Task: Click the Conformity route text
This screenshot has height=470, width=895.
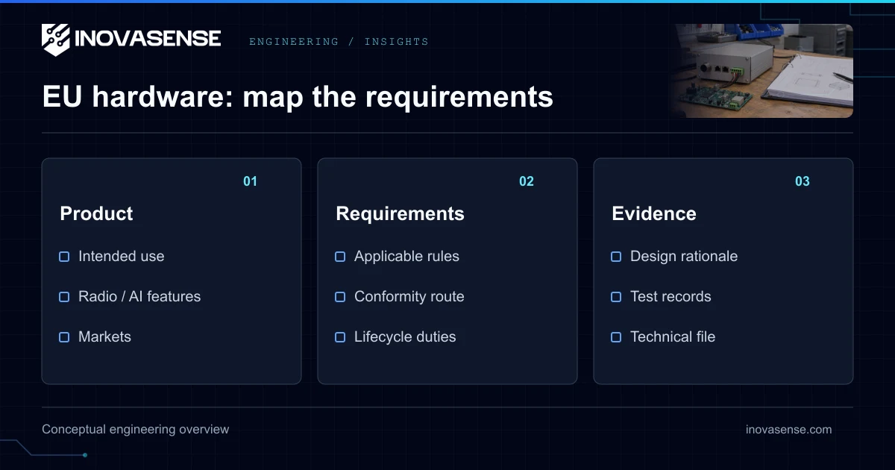Action: 409,297
